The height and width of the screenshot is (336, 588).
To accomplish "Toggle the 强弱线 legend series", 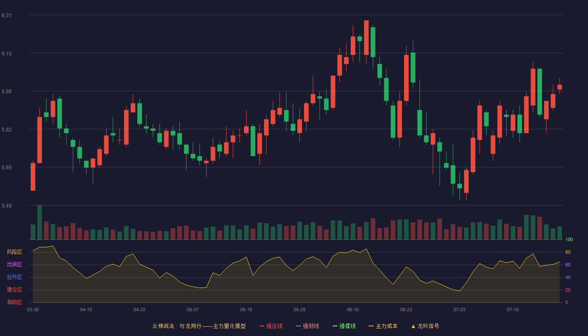I will (307, 326).
